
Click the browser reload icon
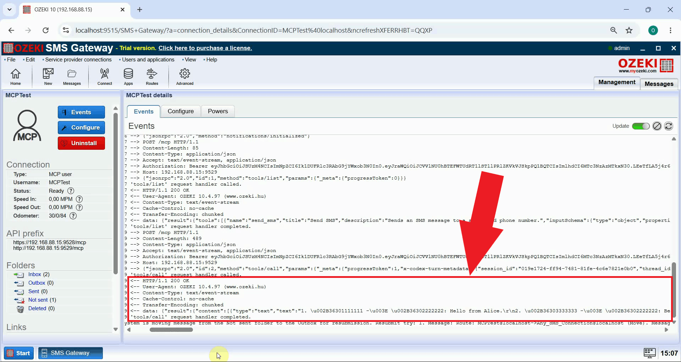click(x=45, y=30)
